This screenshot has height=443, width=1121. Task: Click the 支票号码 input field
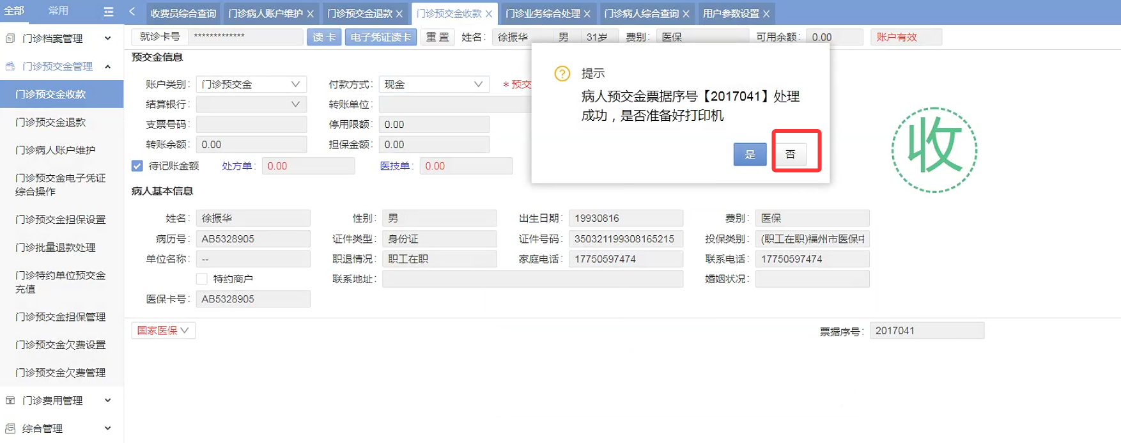(x=251, y=125)
